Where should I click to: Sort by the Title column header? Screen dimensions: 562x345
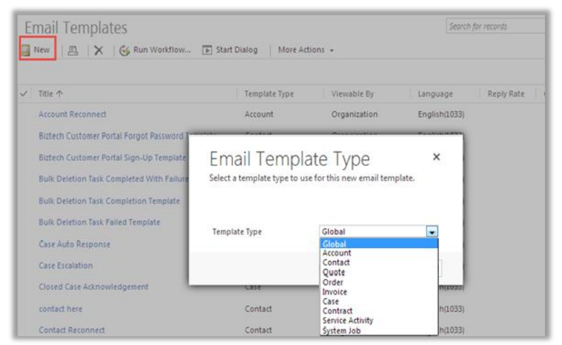(x=50, y=93)
